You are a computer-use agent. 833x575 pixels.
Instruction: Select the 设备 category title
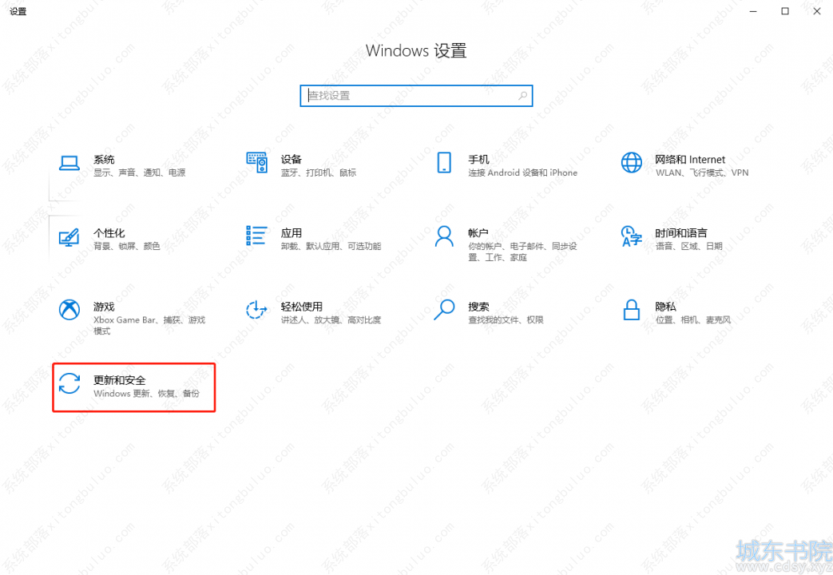[x=292, y=160]
